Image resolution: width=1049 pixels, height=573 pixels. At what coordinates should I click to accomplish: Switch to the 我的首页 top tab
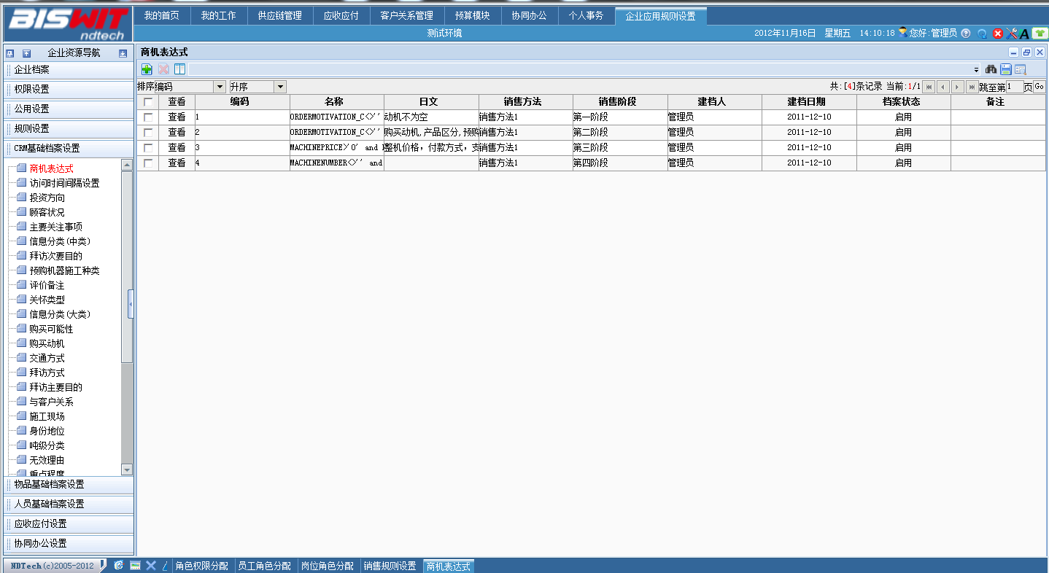(x=162, y=15)
